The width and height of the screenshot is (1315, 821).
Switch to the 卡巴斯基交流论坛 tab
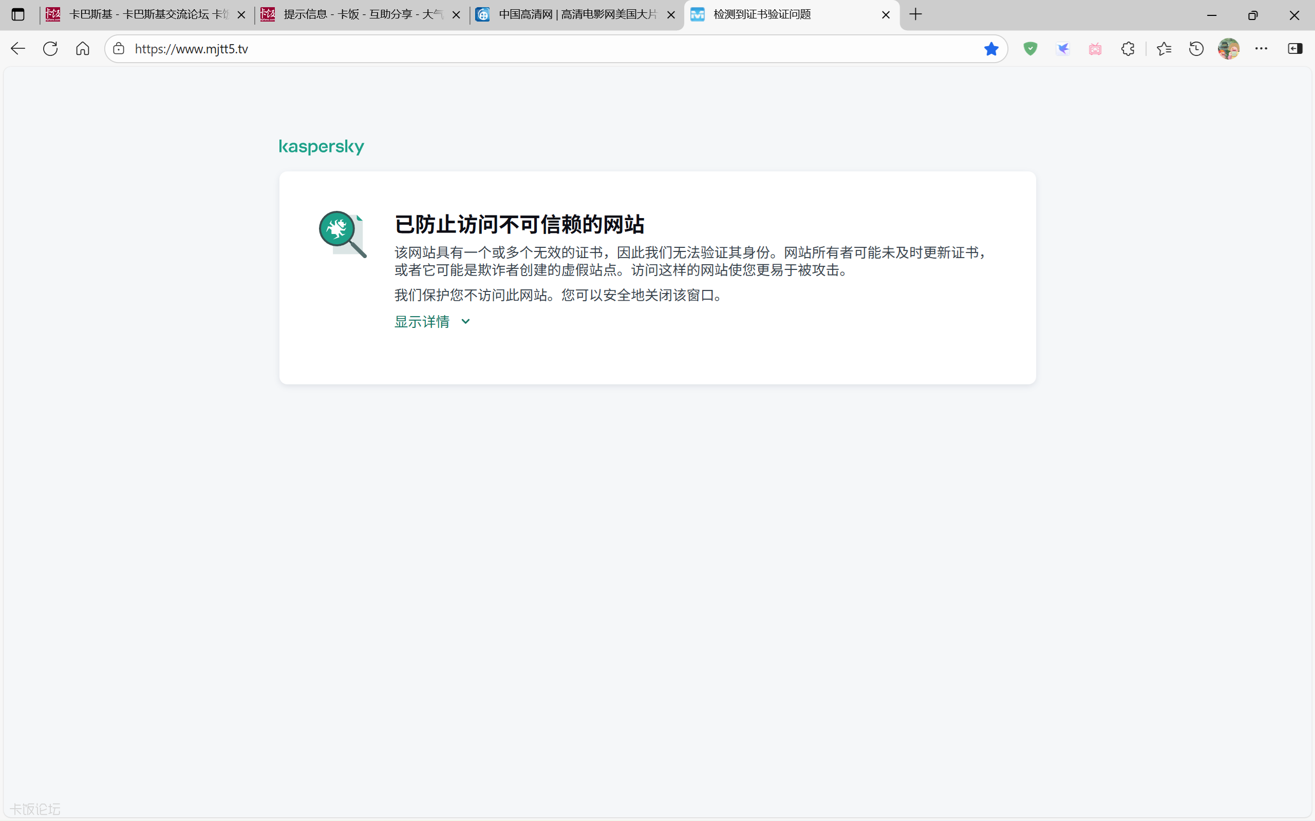coord(141,15)
